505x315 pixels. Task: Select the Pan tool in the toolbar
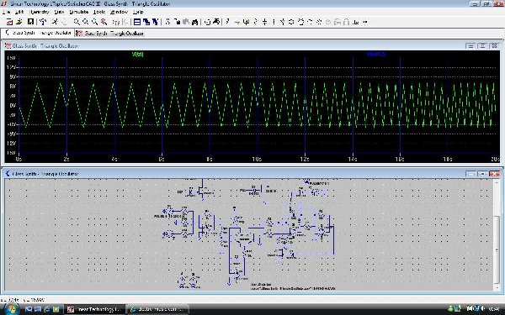pyautogui.click(x=86, y=22)
